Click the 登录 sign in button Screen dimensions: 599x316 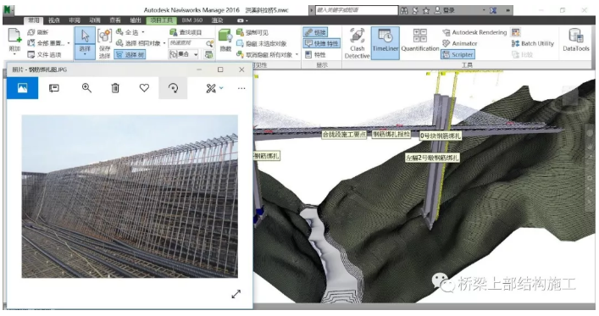[445, 10]
